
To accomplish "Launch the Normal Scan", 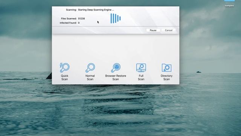I will click(90, 72).
